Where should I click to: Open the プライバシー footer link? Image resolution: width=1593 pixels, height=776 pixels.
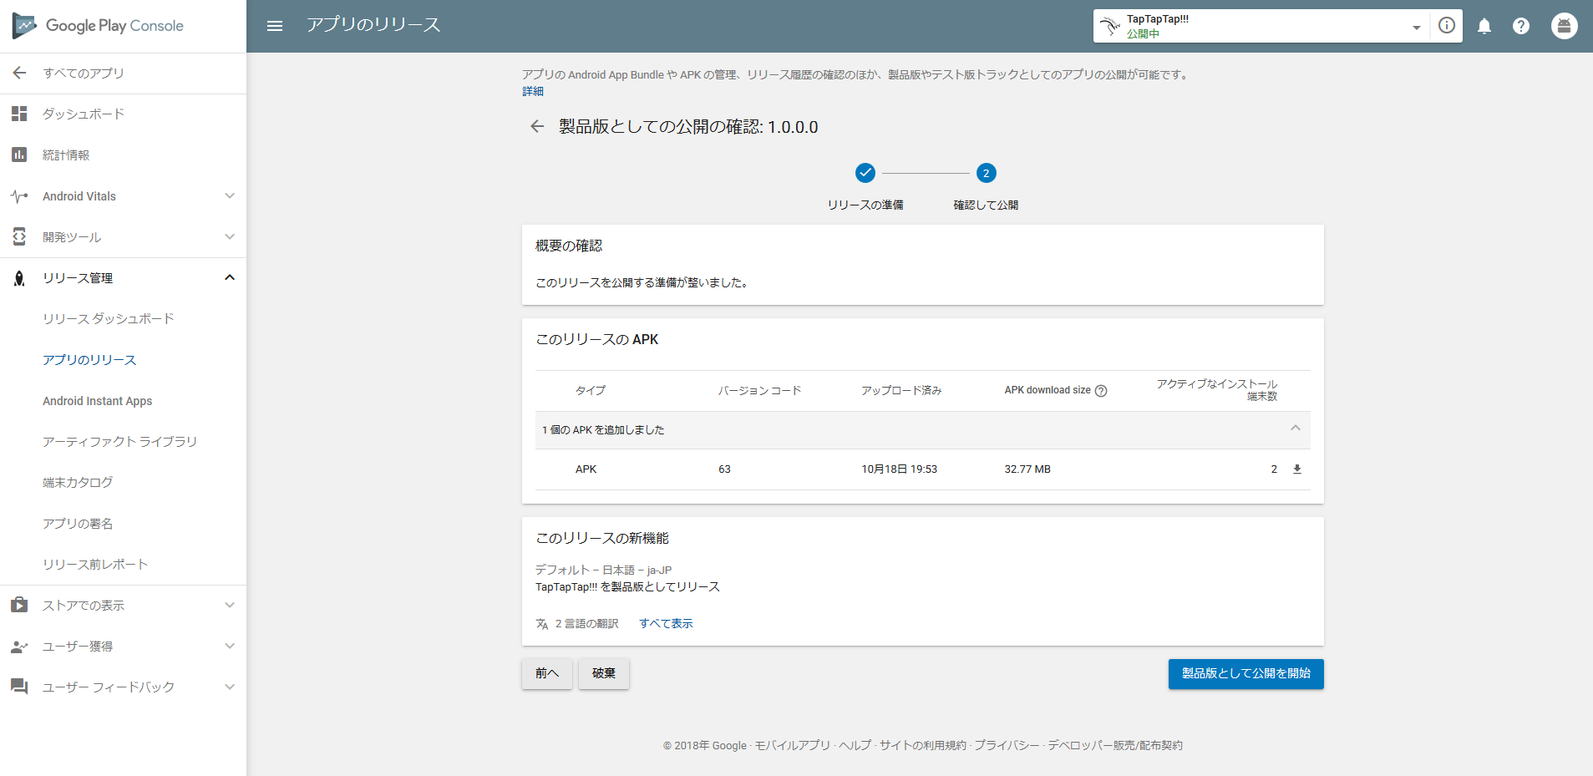[1007, 746]
